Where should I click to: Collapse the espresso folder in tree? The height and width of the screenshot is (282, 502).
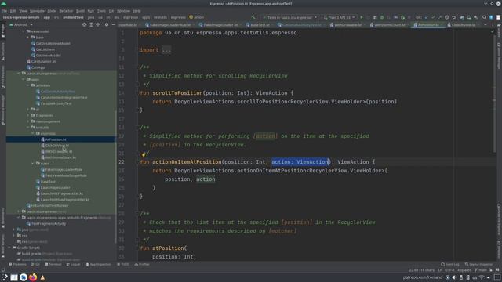point(33,133)
